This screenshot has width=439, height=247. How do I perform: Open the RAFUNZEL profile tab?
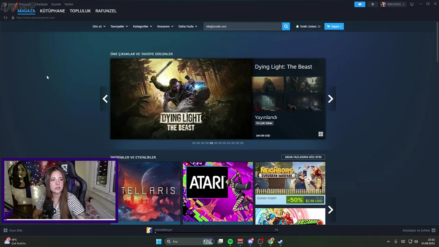pyautogui.click(x=106, y=11)
